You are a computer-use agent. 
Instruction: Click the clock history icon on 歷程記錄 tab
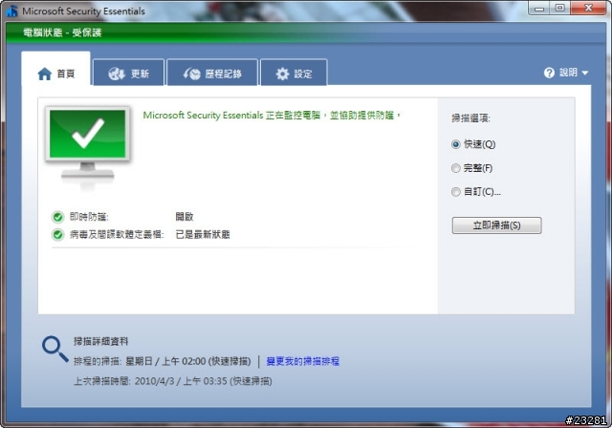191,74
